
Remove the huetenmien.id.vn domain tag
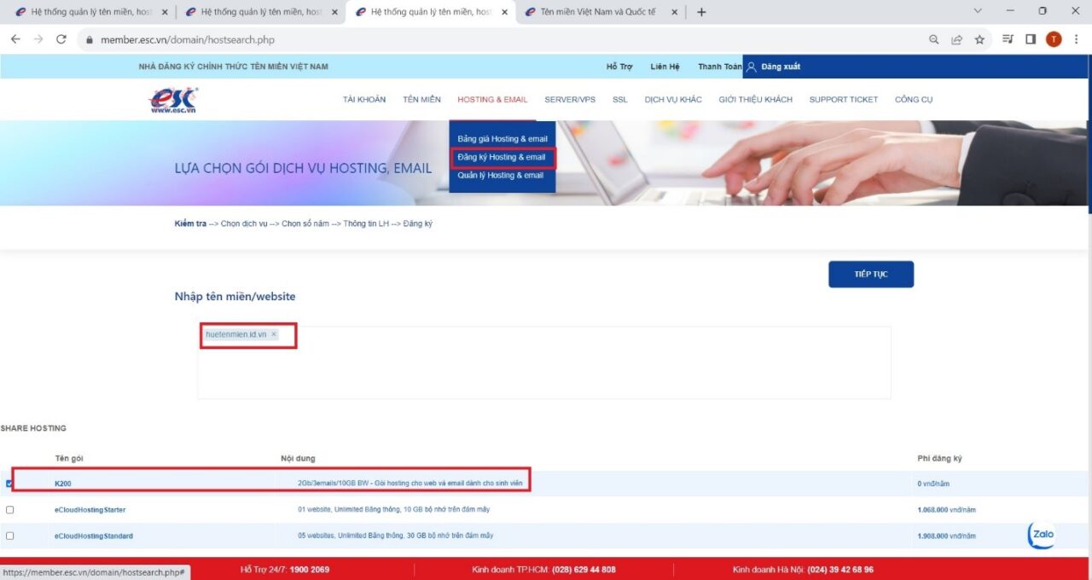pos(274,334)
